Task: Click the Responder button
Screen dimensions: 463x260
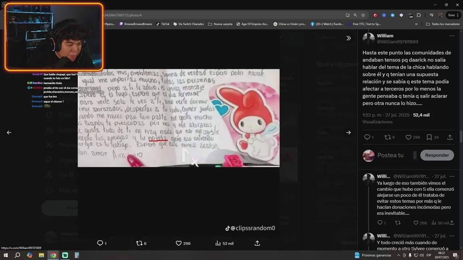Action: (x=437, y=155)
